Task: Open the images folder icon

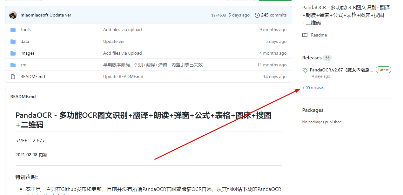Action: [x=13, y=53]
